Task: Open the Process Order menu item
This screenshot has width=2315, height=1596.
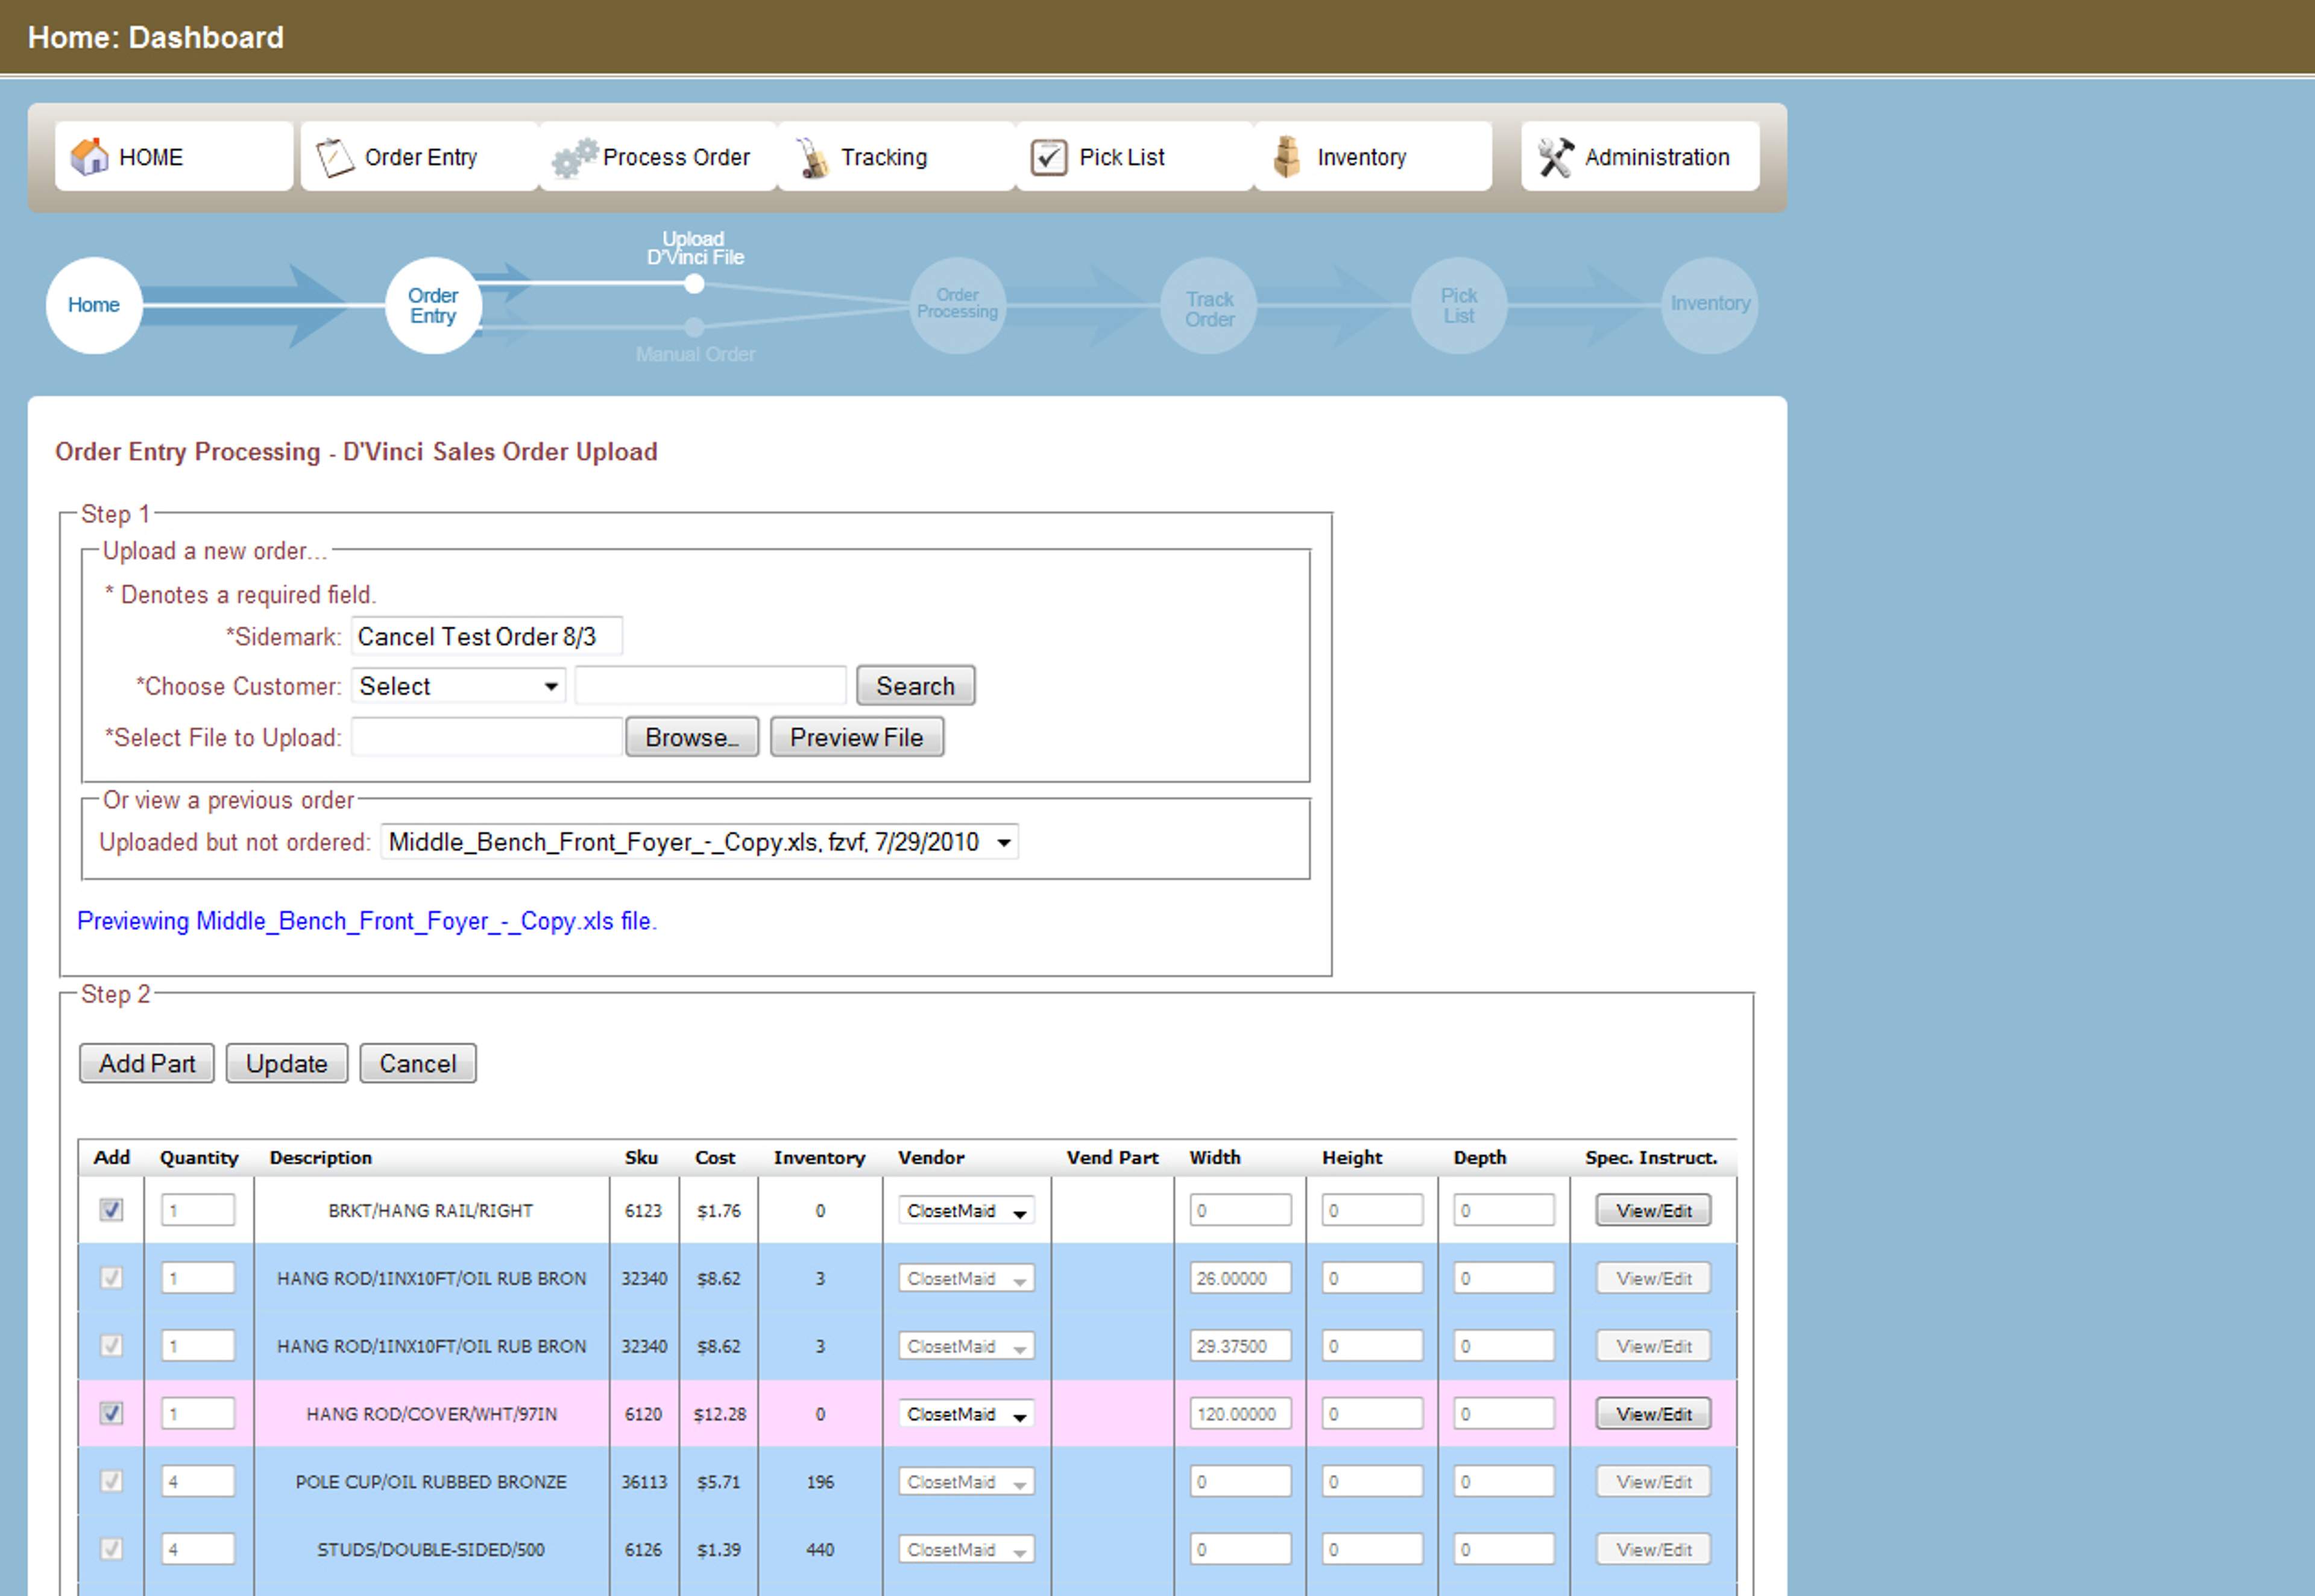Action: tap(658, 156)
